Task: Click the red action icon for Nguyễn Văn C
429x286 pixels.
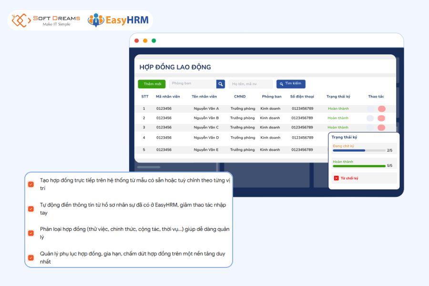Action: pyautogui.click(x=380, y=127)
